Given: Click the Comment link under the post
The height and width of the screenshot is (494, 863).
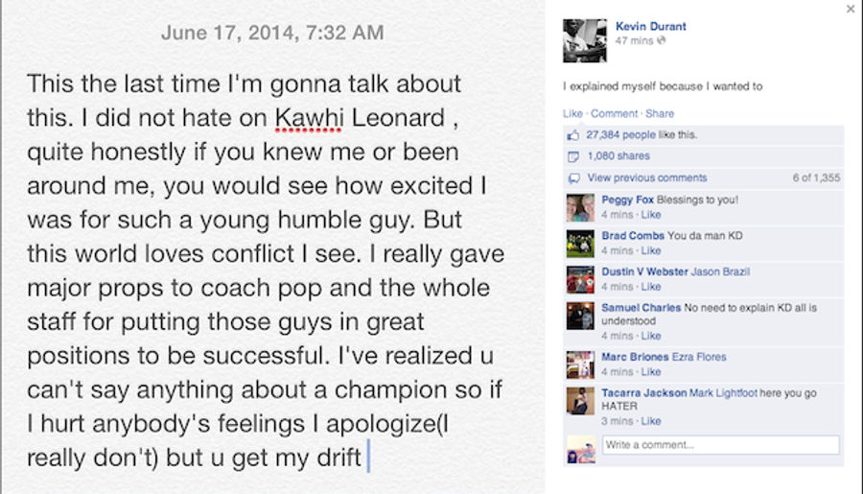Looking at the screenshot, I should pos(615,113).
